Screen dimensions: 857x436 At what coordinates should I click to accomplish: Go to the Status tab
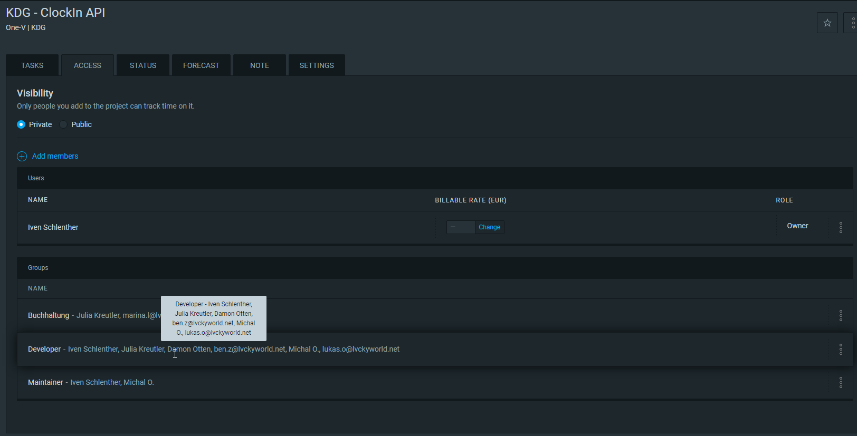pos(143,65)
